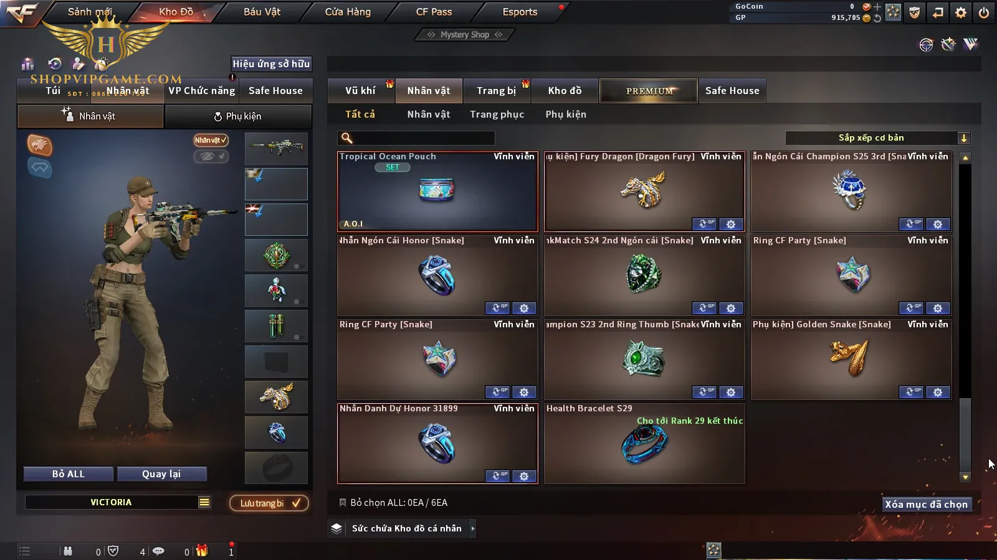
Task: Expand Sức chứa Kho đồ cá nhân arrow
Action: point(473,528)
